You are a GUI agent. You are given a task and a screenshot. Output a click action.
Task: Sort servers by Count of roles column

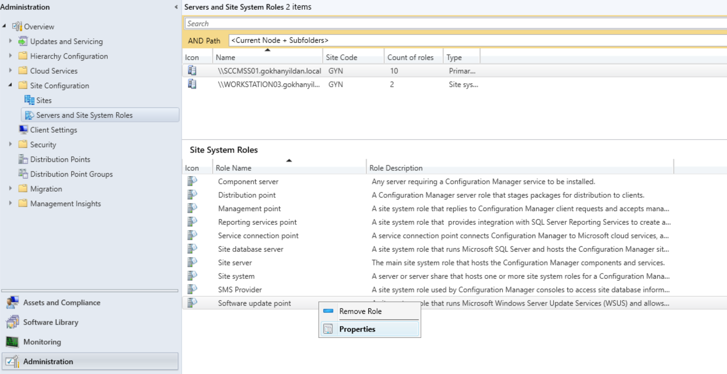[x=413, y=57]
